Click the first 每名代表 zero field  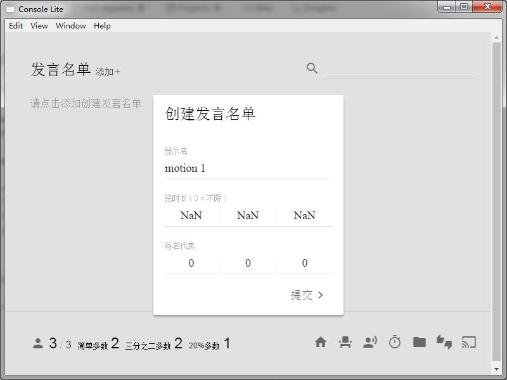click(191, 263)
